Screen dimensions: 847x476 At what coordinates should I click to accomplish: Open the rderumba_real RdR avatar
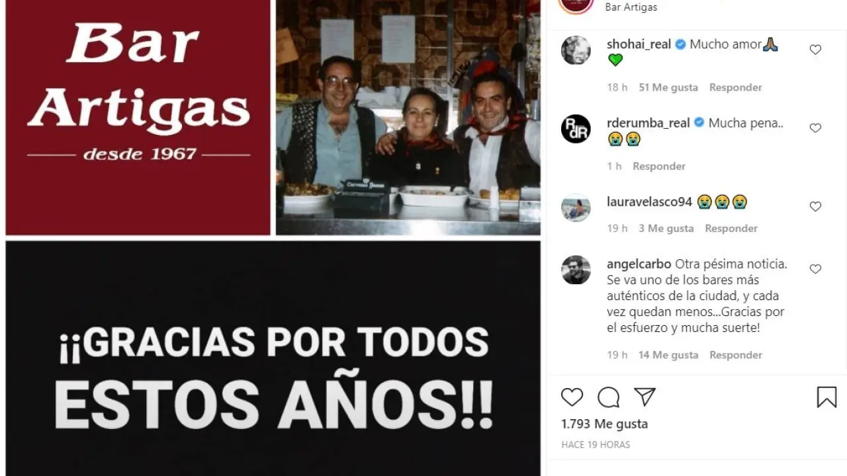[x=576, y=129]
